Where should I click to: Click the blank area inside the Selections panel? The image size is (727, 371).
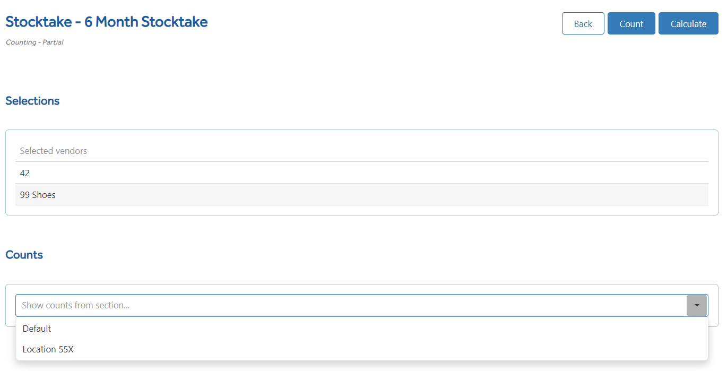point(362,210)
